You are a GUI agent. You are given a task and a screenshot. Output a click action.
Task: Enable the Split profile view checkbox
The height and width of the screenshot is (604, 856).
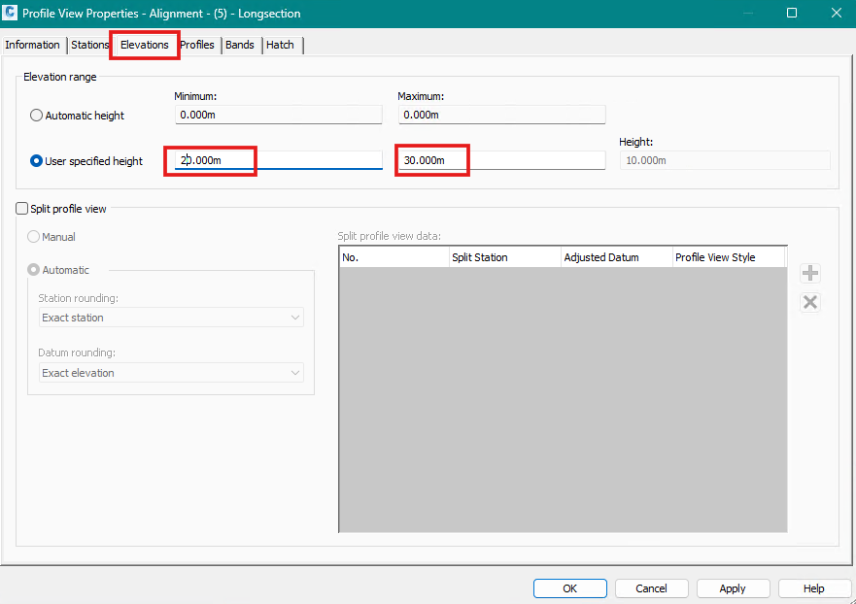[20, 208]
